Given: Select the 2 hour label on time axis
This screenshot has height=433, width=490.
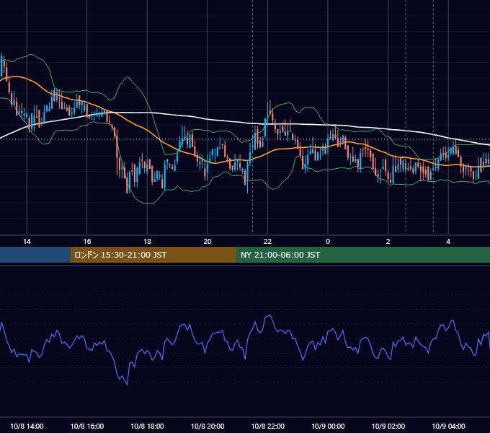Looking at the screenshot, I should tap(388, 242).
